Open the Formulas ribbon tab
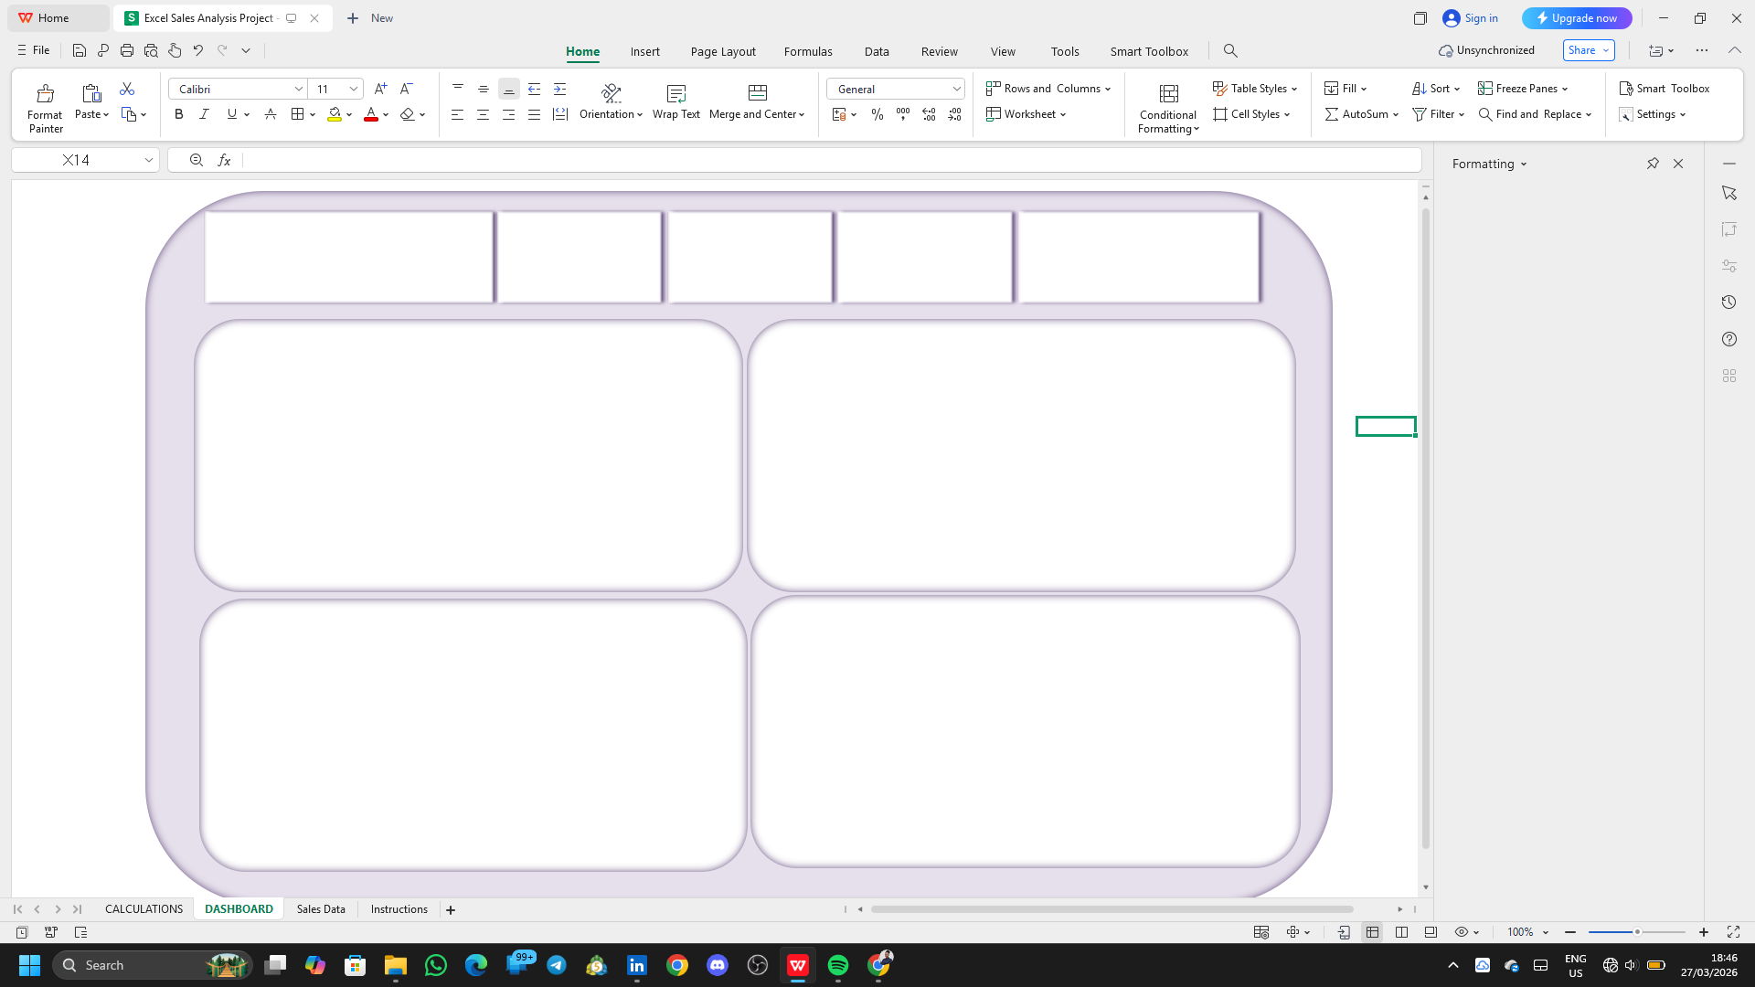Screen dimensions: 1755x987 click(x=808, y=51)
